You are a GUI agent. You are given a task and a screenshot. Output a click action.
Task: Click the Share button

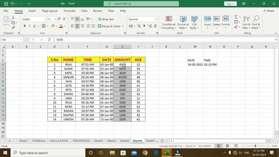click(x=269, y=10)
